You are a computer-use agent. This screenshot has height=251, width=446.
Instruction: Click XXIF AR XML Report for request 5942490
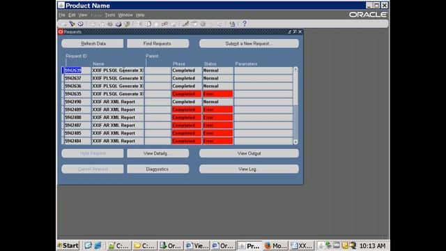point(118,102)
